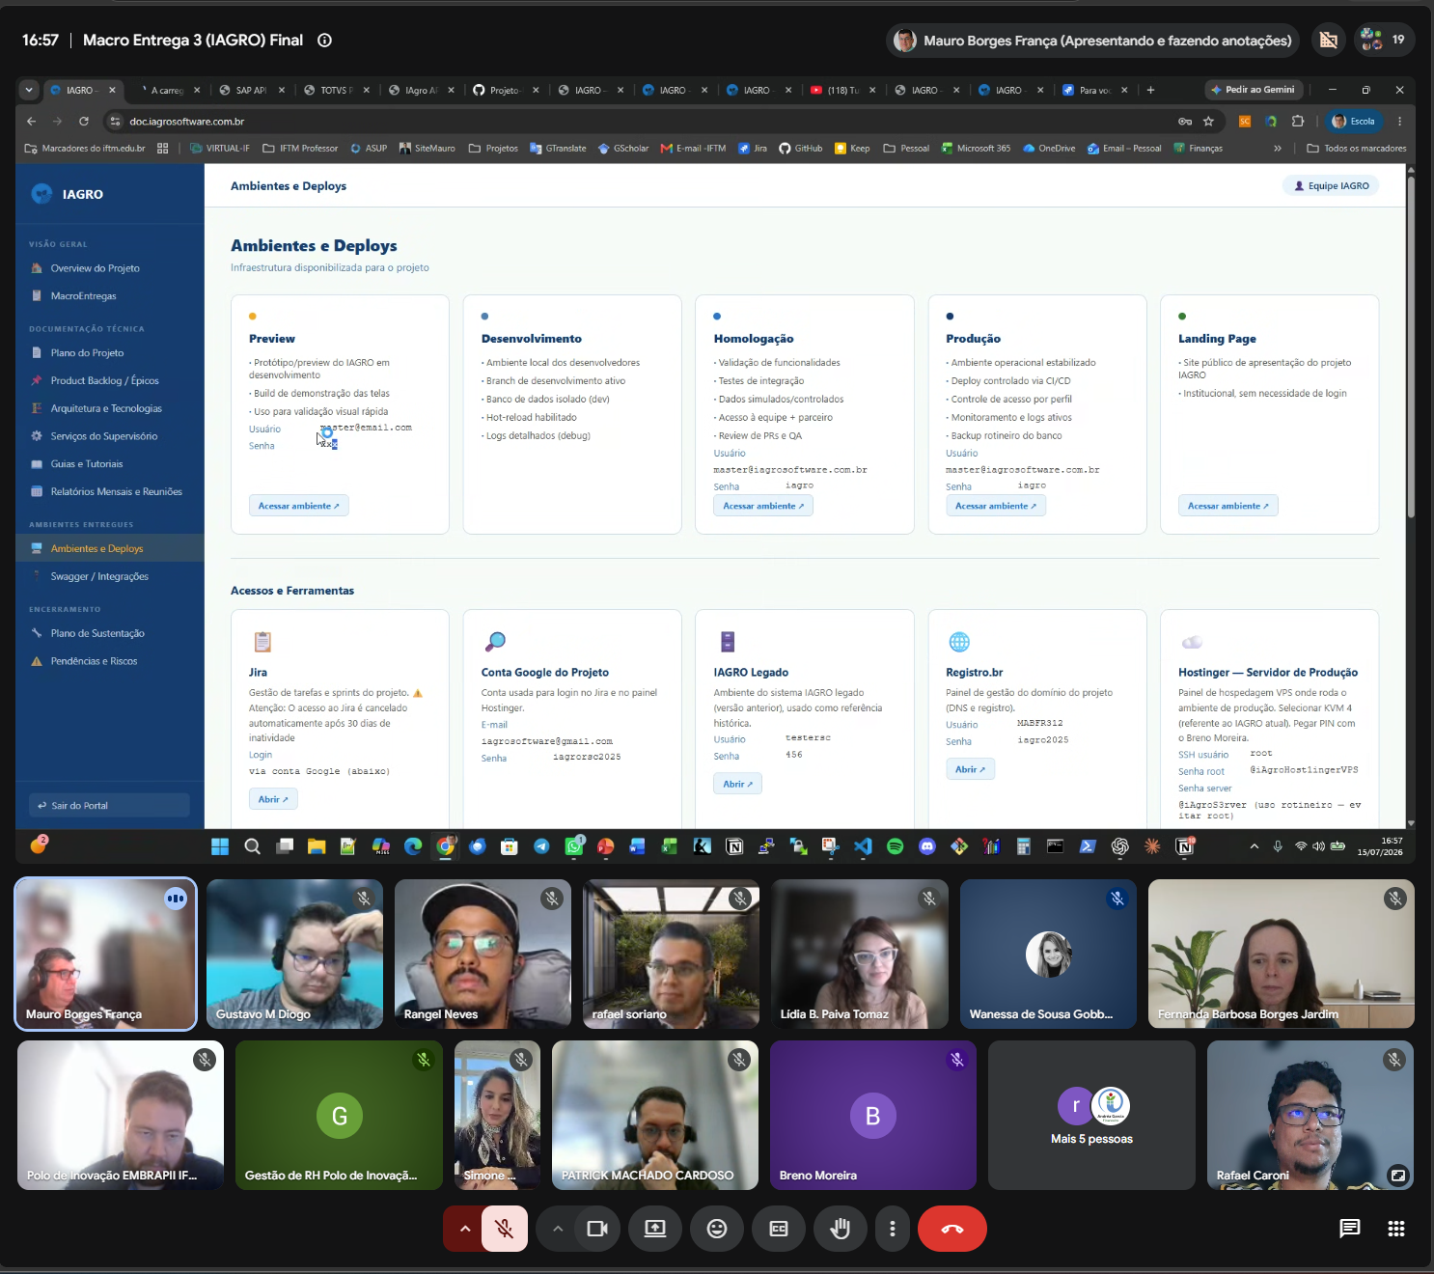Click Acessar ambiente in Produção card

[996, 506]
